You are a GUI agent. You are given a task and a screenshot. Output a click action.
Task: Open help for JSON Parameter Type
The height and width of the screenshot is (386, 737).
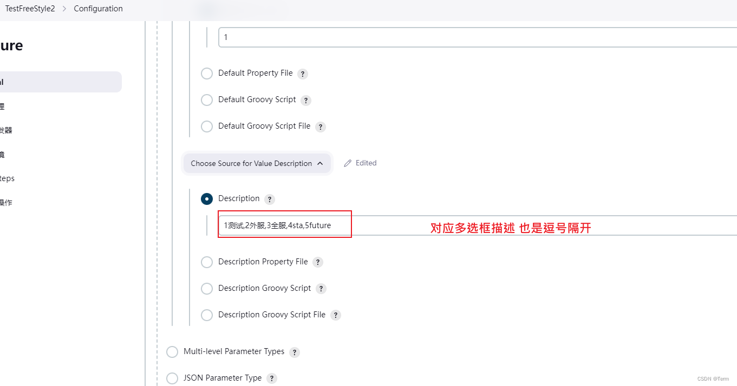coord(271,378)
